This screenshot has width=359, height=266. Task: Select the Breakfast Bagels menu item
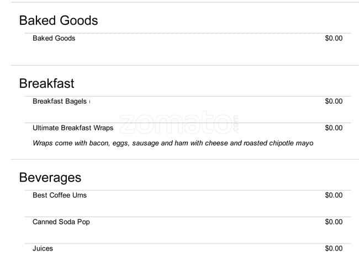coord(60,102)
